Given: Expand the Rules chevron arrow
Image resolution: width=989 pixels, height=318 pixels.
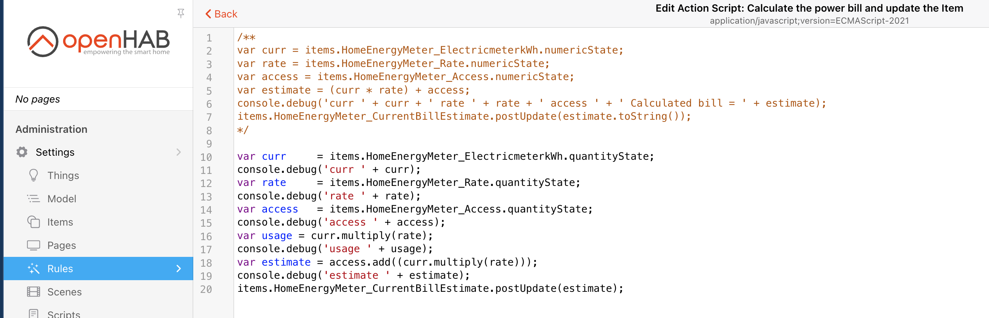Looking at the screenshot, I should point(179,269).
